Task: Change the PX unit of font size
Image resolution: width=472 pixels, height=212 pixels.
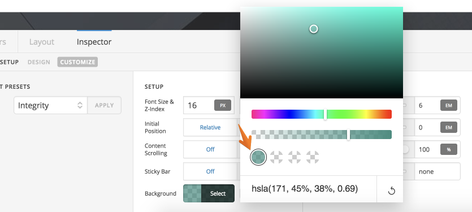Action: pyautogui.click(x=223, y=105)
